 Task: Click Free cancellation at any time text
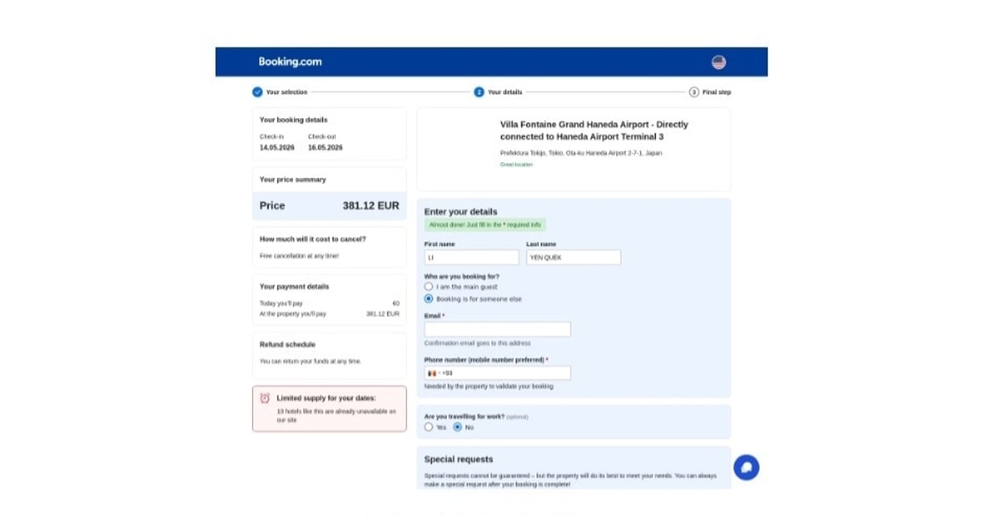pyautogui.click(x=299, y=256)
